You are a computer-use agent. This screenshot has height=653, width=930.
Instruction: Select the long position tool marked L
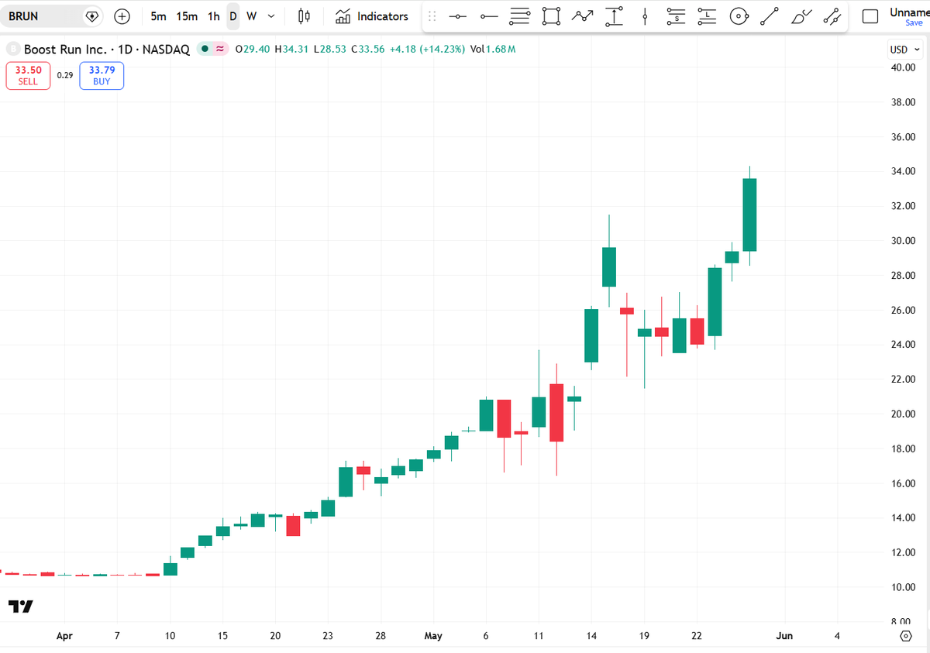tap(708, 16)
